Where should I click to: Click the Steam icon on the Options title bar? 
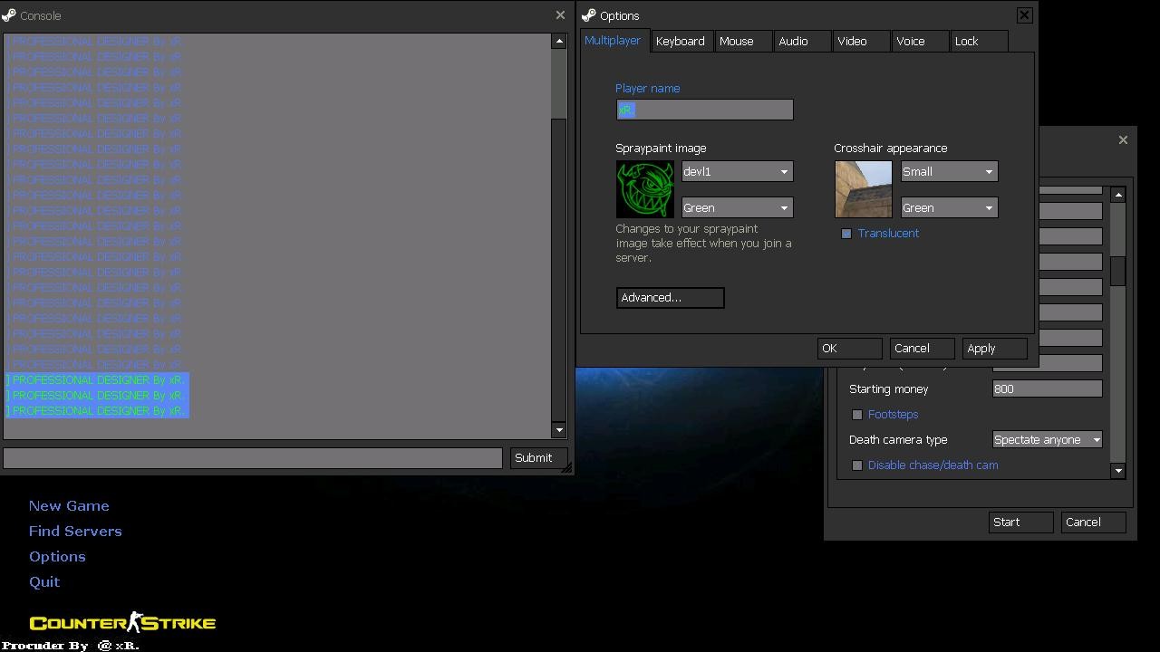589,15
